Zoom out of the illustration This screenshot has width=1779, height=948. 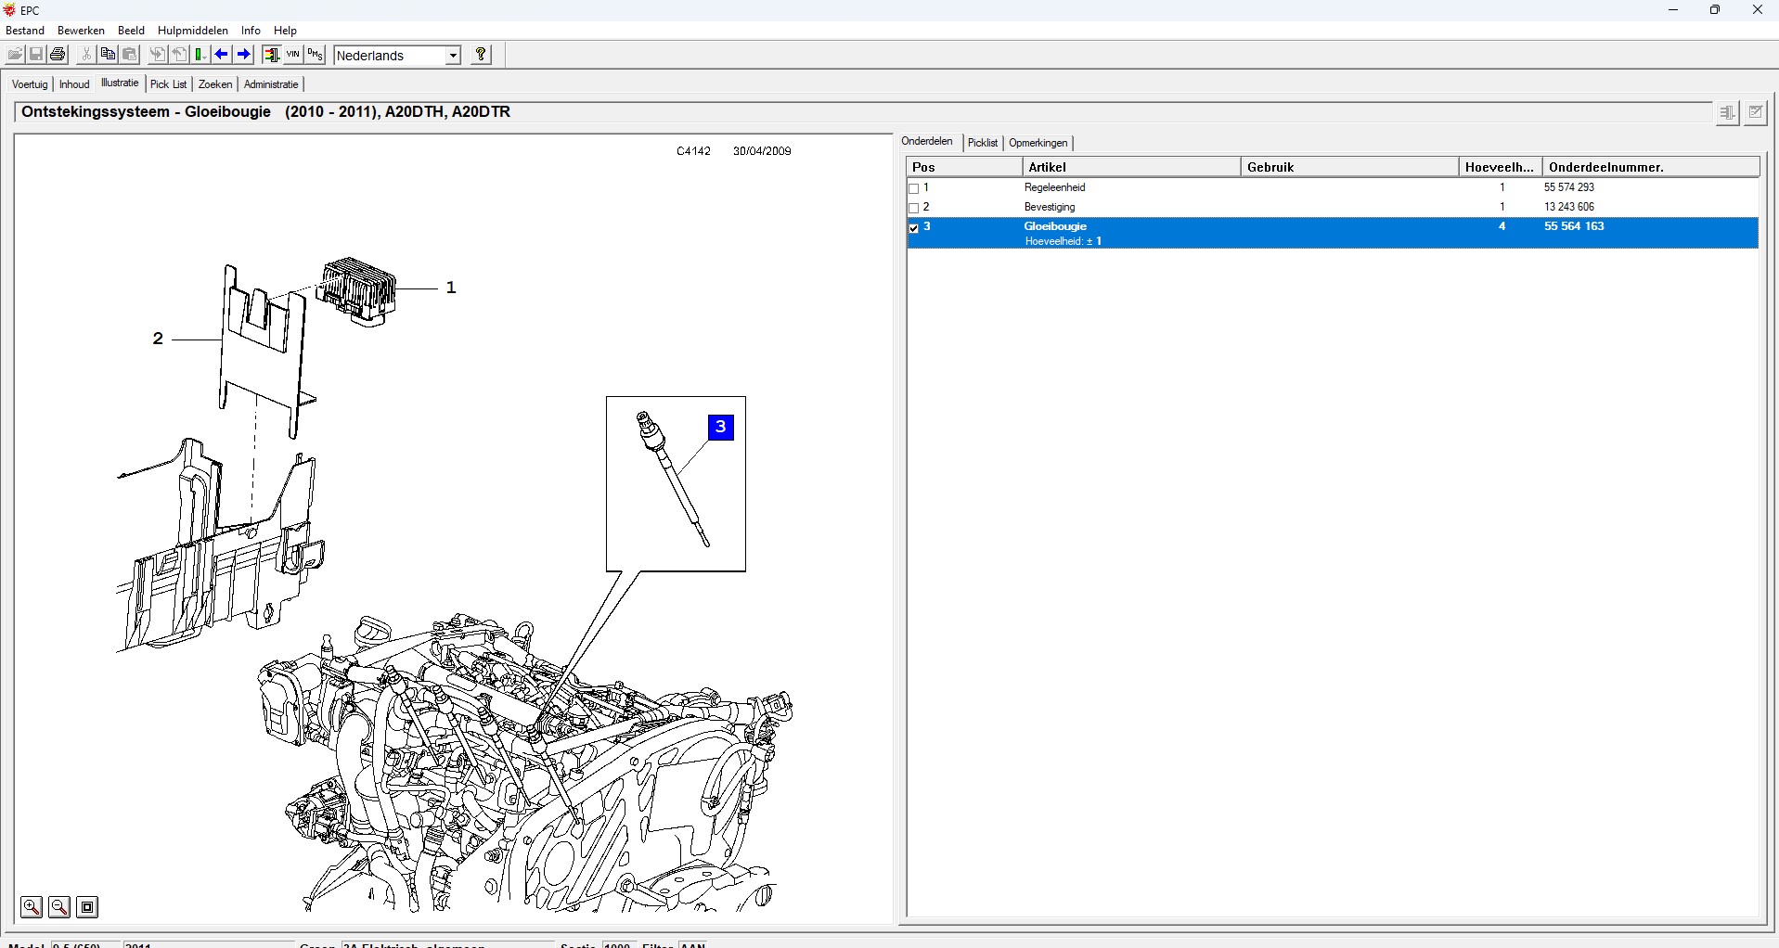coord(59,907)
